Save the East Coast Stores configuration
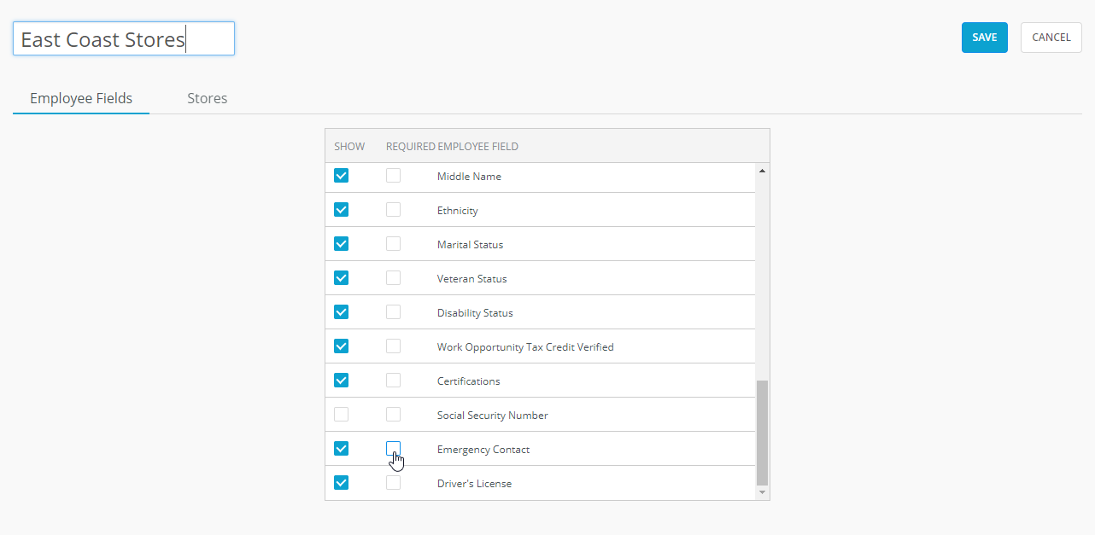Screen dimensions: 1095x535 pyautogui.click(x=984, y=38)
